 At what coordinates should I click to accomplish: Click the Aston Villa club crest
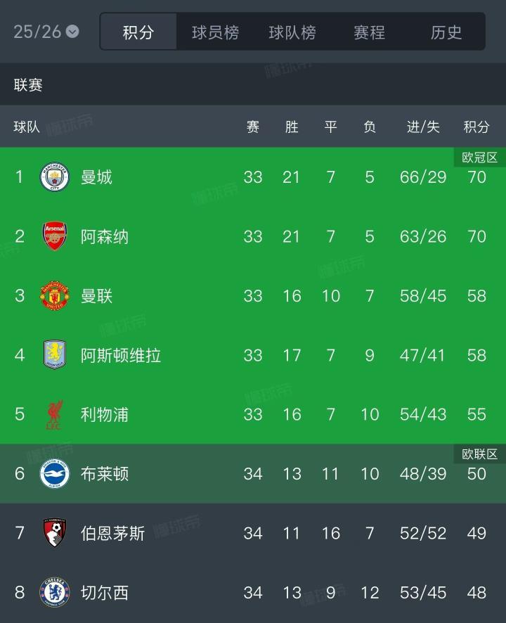coord(54,355)
